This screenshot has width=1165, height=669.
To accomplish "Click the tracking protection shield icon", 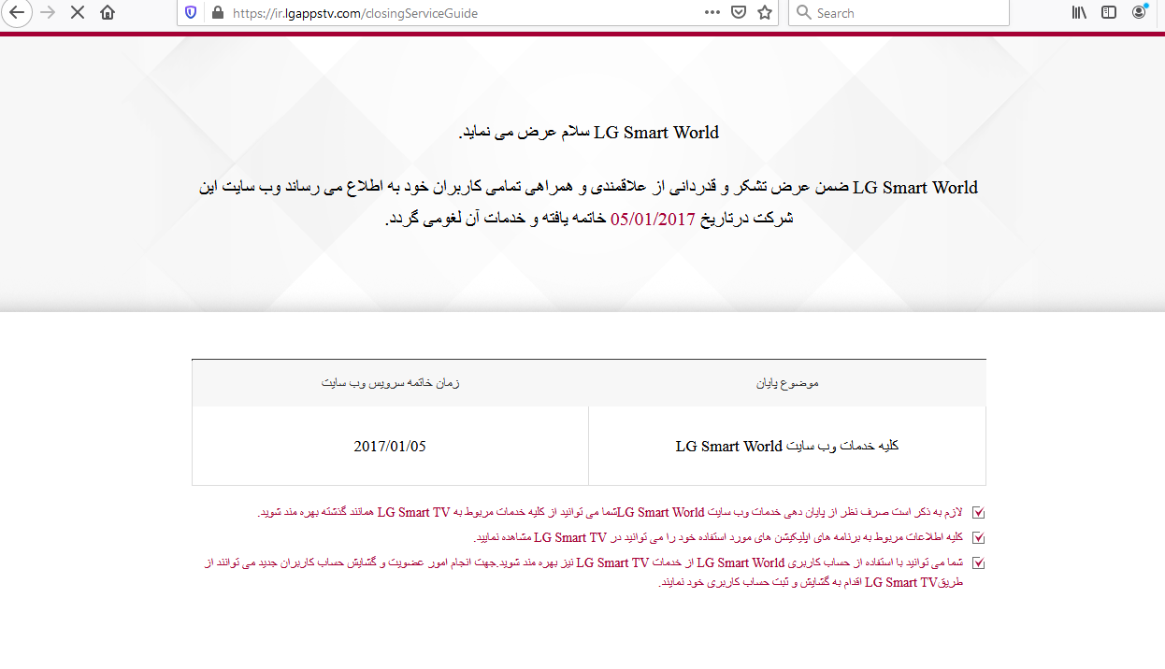I will coord(190,12).
